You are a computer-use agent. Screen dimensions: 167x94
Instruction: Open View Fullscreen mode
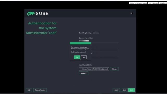pos(153,3)
